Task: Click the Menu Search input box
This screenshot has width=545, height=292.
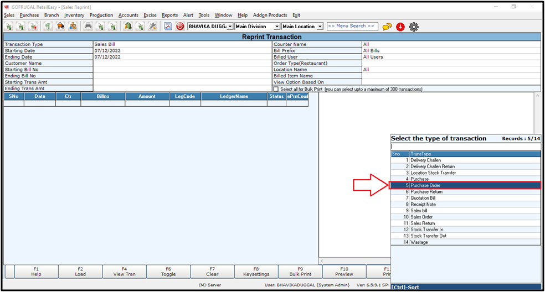Action: click(x=352, y=26)
